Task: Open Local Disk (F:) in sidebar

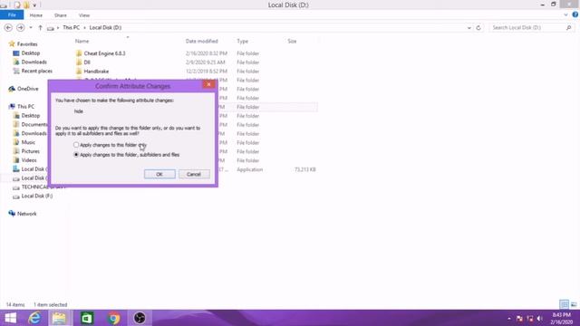Action: point(36,196)
